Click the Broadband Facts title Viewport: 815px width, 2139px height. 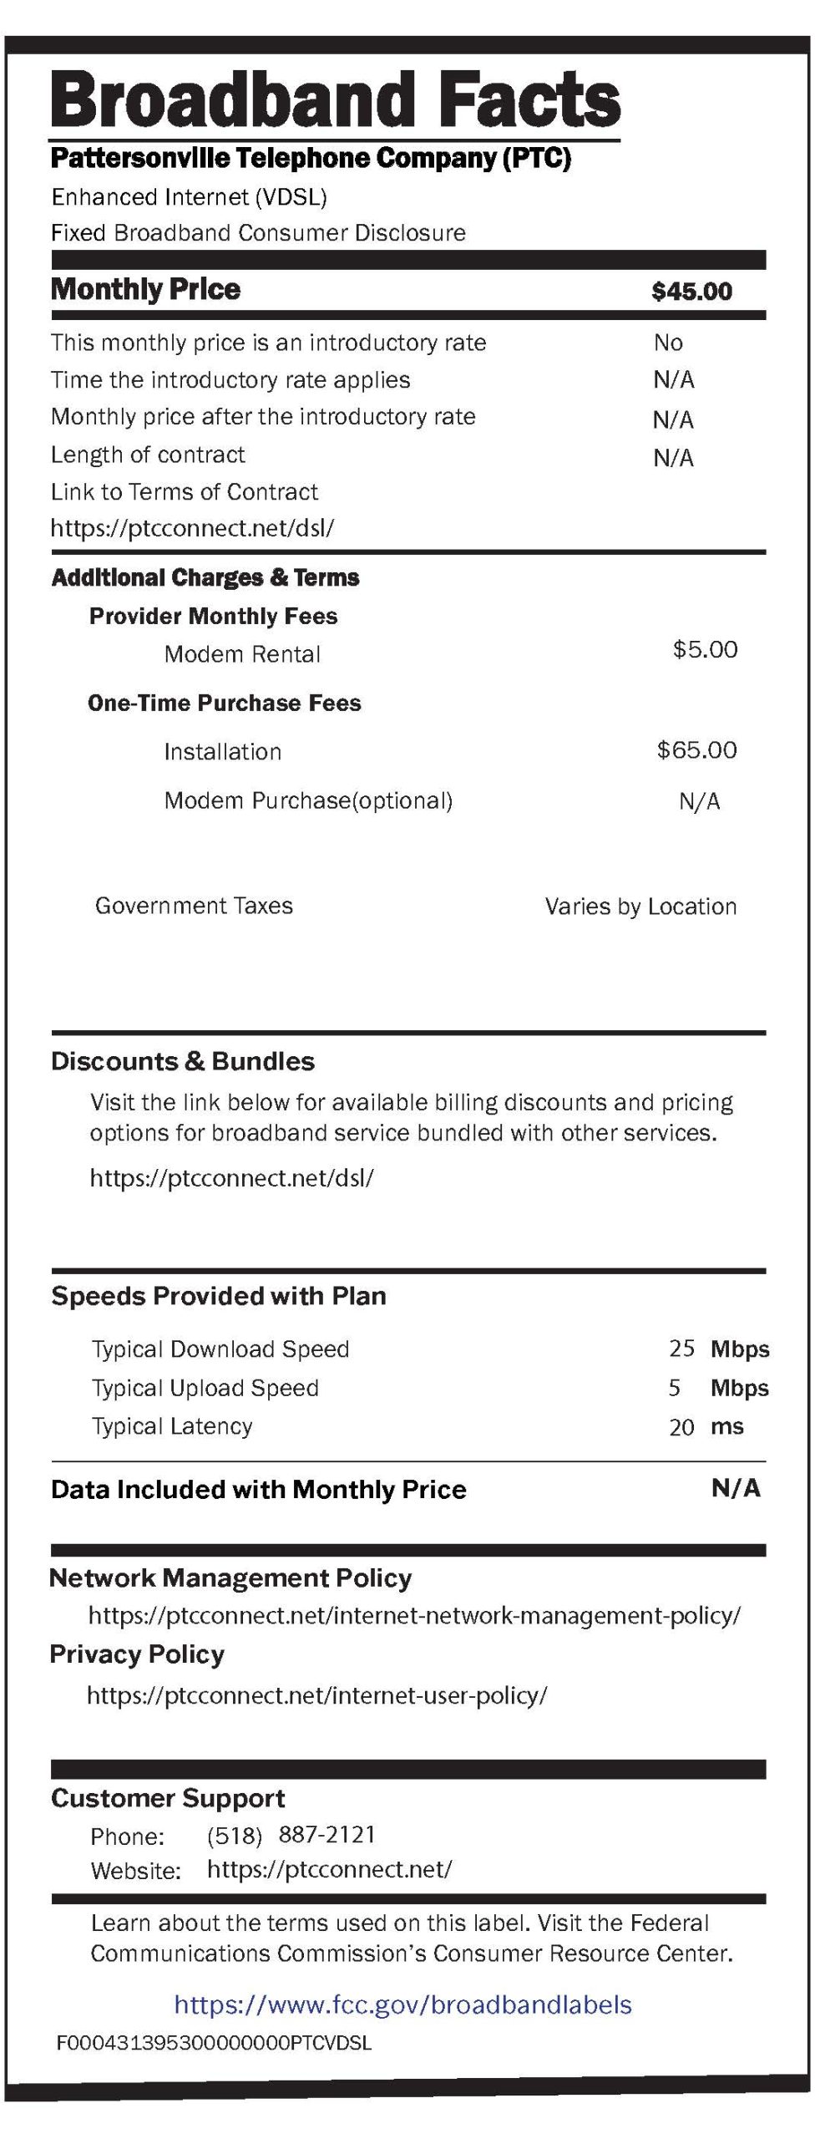336,99
